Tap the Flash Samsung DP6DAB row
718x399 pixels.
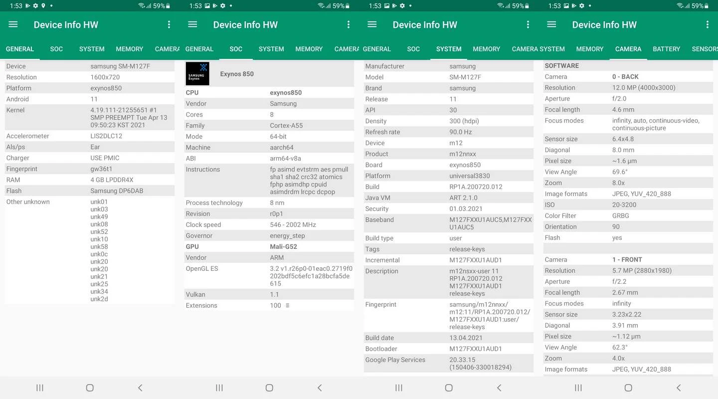90,191
